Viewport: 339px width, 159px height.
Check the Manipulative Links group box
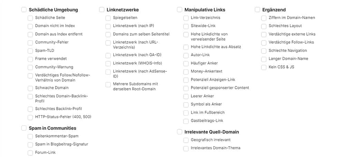point(180,10)
